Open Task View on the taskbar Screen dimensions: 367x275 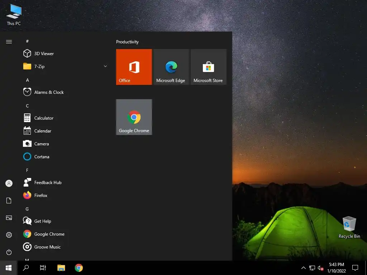pos(43,268)
